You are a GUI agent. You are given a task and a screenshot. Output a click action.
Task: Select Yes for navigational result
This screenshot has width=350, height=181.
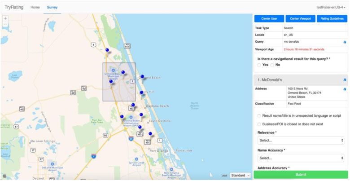(x=259, y=65)
